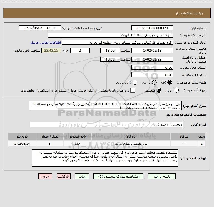Click the remaining time field 23:43:55

(x=51, y=50)
